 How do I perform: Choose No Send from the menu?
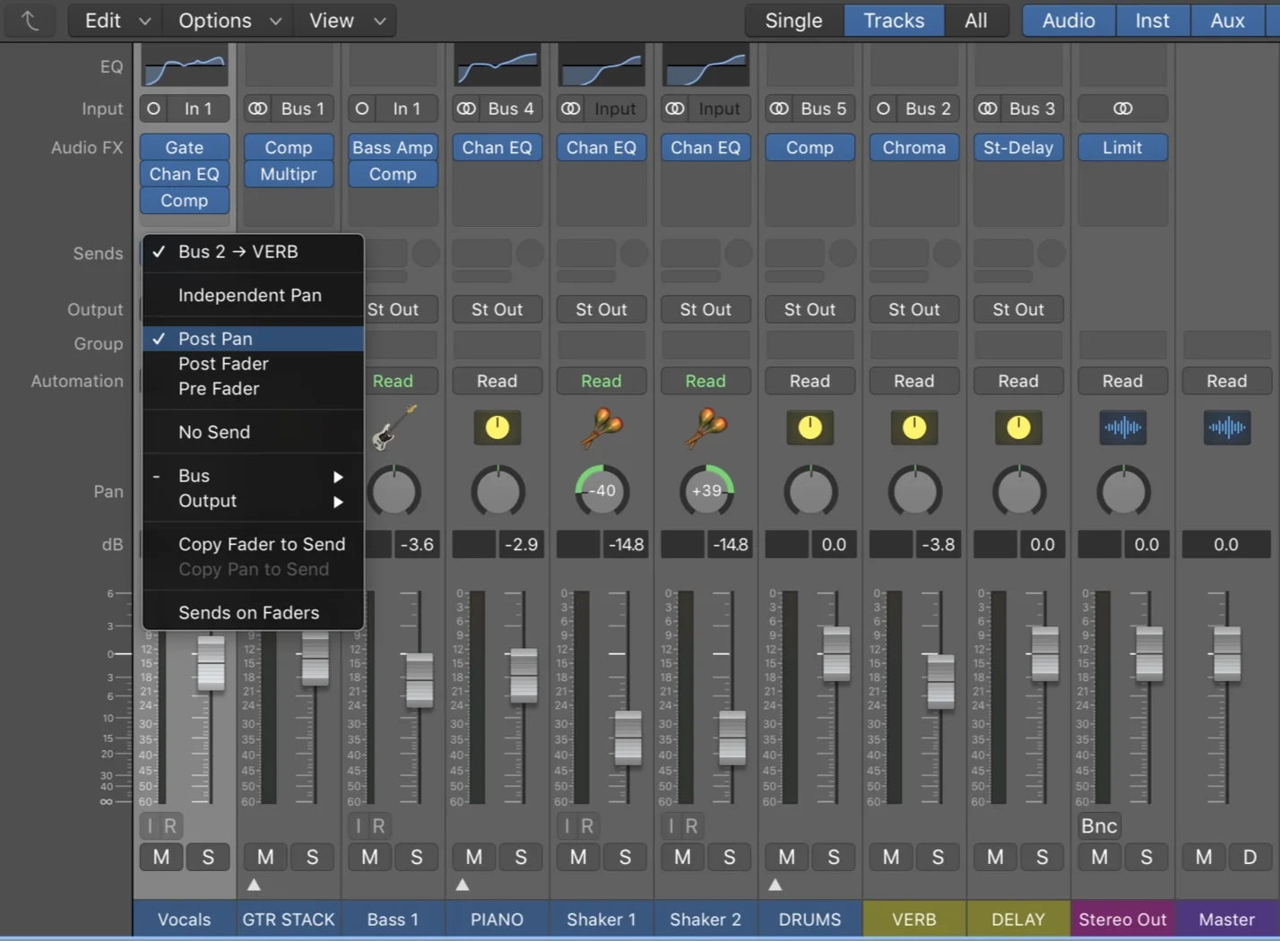[253, 432]
